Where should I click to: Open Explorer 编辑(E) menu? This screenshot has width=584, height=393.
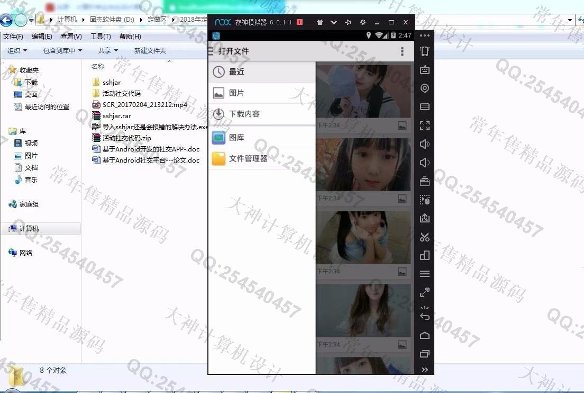point(42,37)
